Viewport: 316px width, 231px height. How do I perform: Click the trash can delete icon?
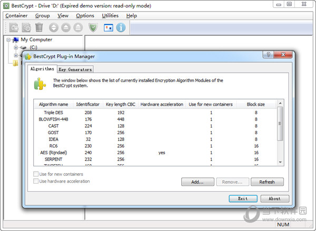coord(39,27)
